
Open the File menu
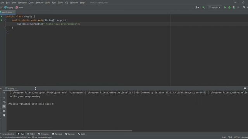2,3
